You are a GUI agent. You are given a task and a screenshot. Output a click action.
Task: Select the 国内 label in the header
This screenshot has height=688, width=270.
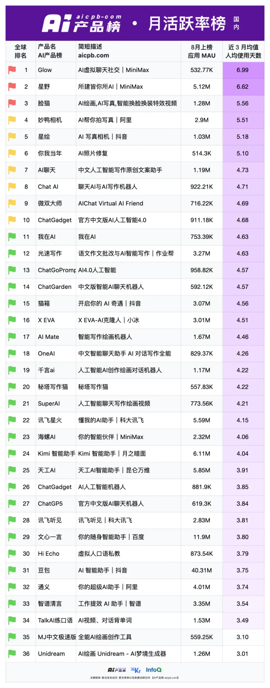click(236, 23)
